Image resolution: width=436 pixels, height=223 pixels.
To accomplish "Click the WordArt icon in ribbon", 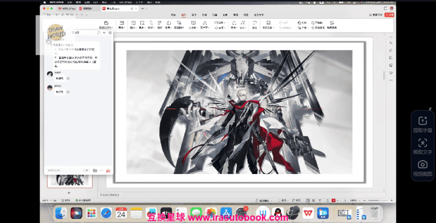I will coord(205,23).
